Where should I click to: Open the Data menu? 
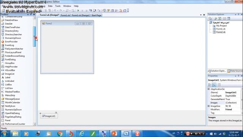pos(50,6)
